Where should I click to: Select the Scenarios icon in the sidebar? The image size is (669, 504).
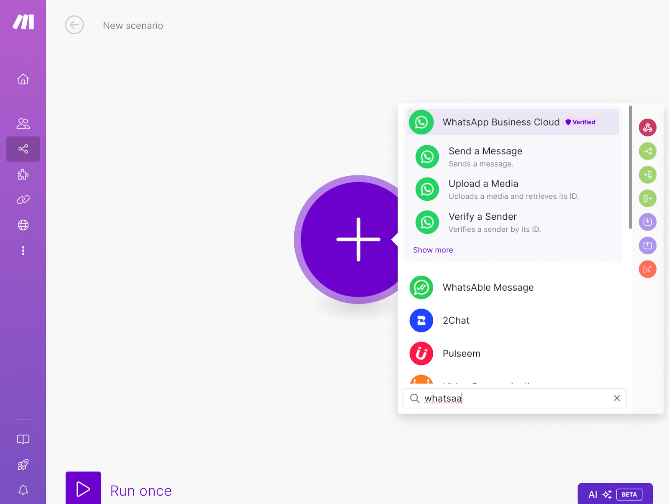tap(23, 149)
